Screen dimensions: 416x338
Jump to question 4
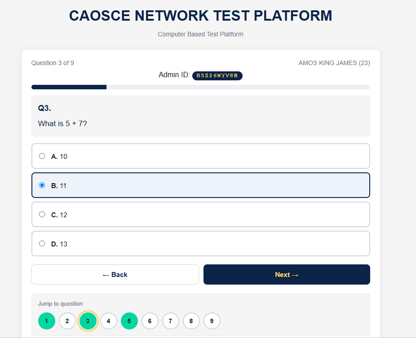click(109, 321)
